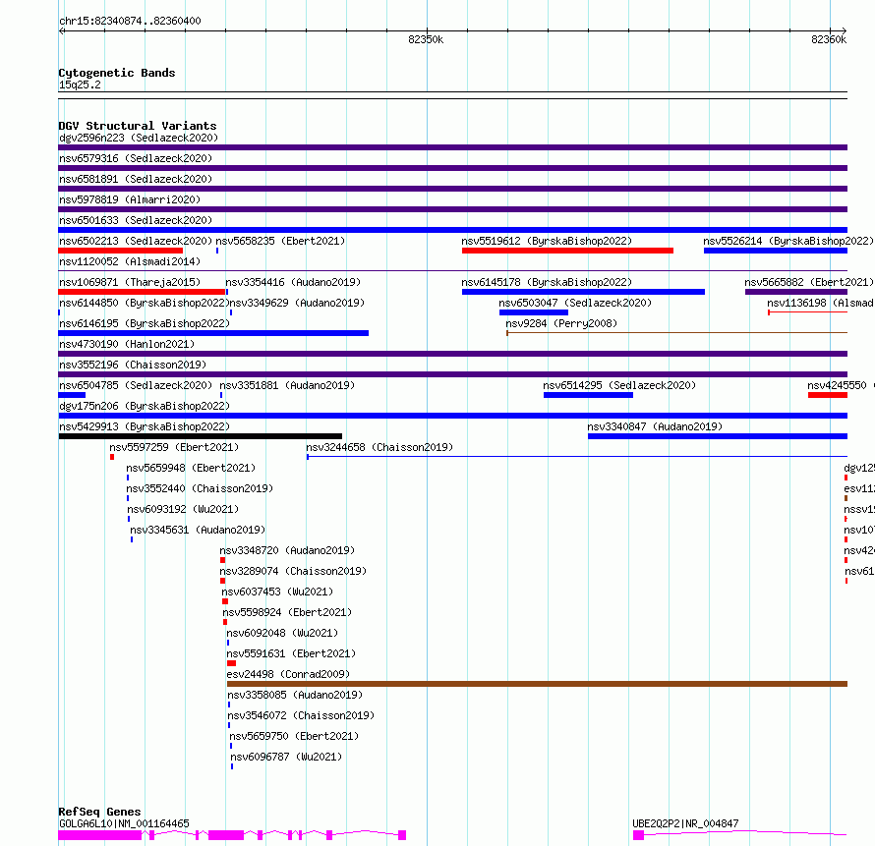Screen dimensions: 875x846
Task: Select the nsv3354416 (Audano2019) label
Action: tap(293, 282)
